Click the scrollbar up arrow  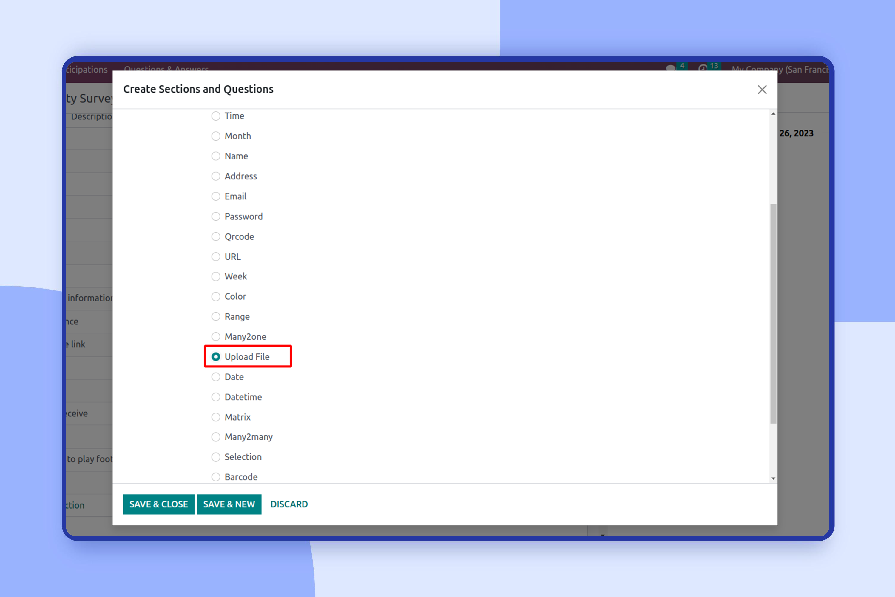click(x=773, y=114)
